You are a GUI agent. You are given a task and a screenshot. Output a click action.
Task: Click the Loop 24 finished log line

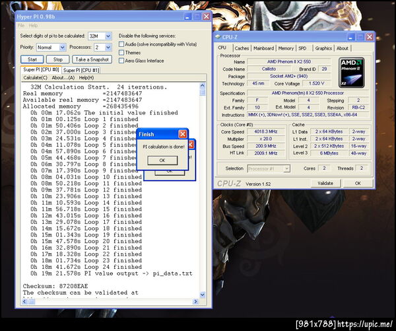click(86, 267)
